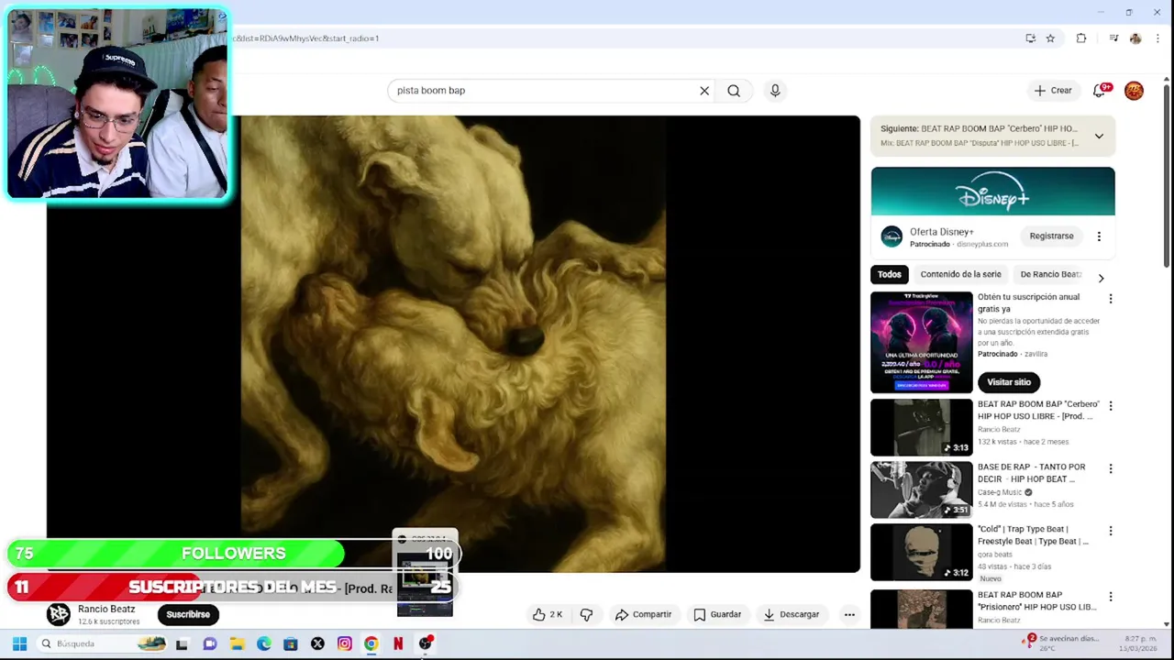Click the install app icon in the address bar

click(x=1031, y=38)
